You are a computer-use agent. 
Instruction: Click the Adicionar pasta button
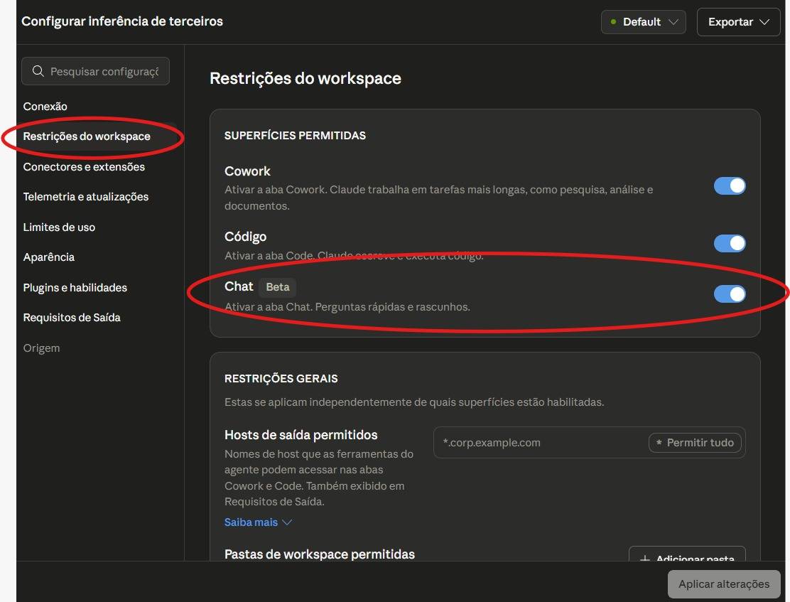click(687, 554)
